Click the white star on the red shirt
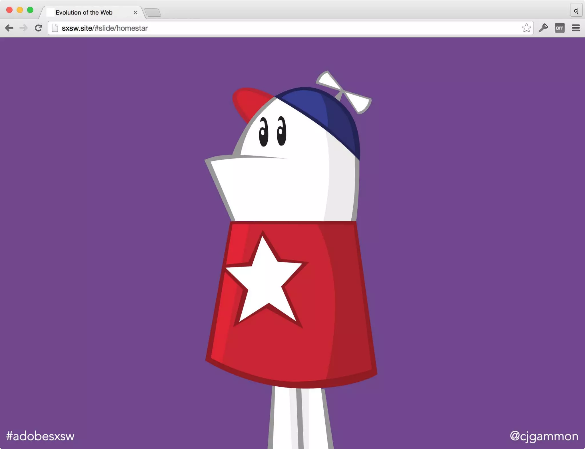 click(264, 282)
